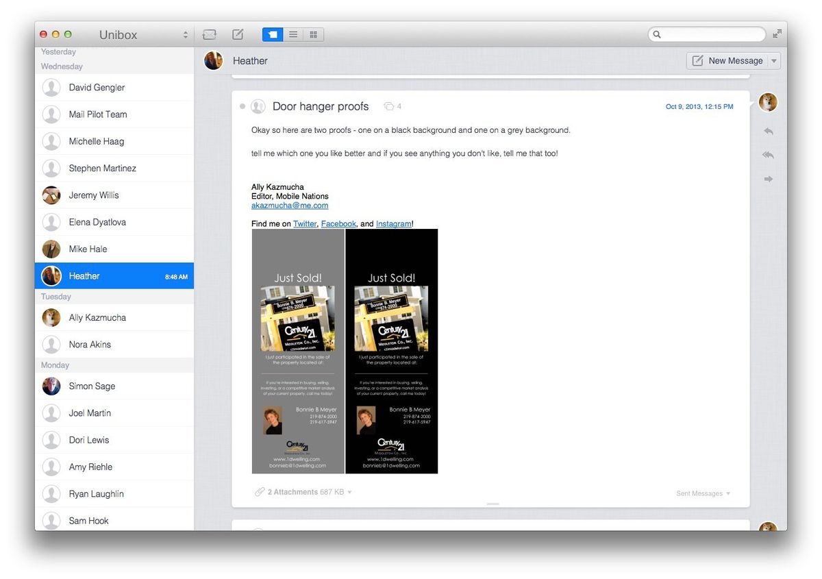Viewport: 822px width, 579px height.
Task: Open the New Message dropdown arrow
Action: point(775,60)
